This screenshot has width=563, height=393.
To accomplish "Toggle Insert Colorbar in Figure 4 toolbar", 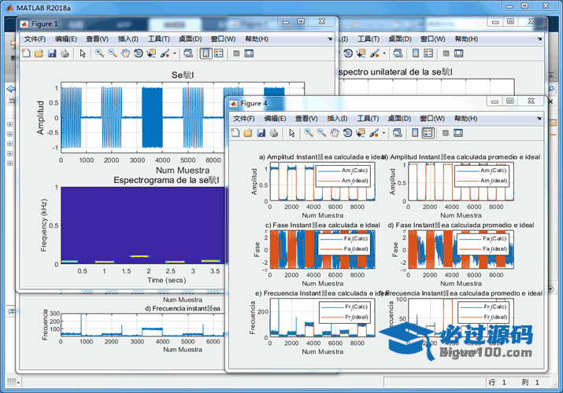I will [415, 134].
